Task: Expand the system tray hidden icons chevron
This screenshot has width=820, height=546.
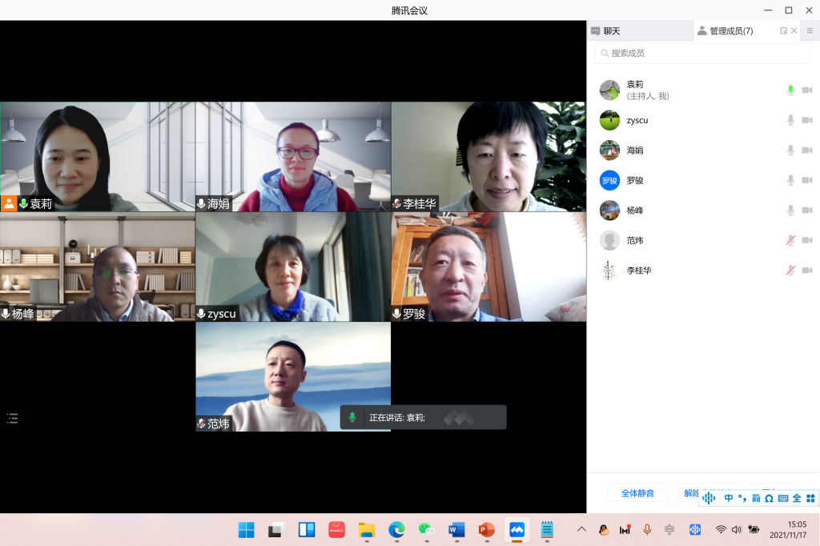Action: click(581, 529)
